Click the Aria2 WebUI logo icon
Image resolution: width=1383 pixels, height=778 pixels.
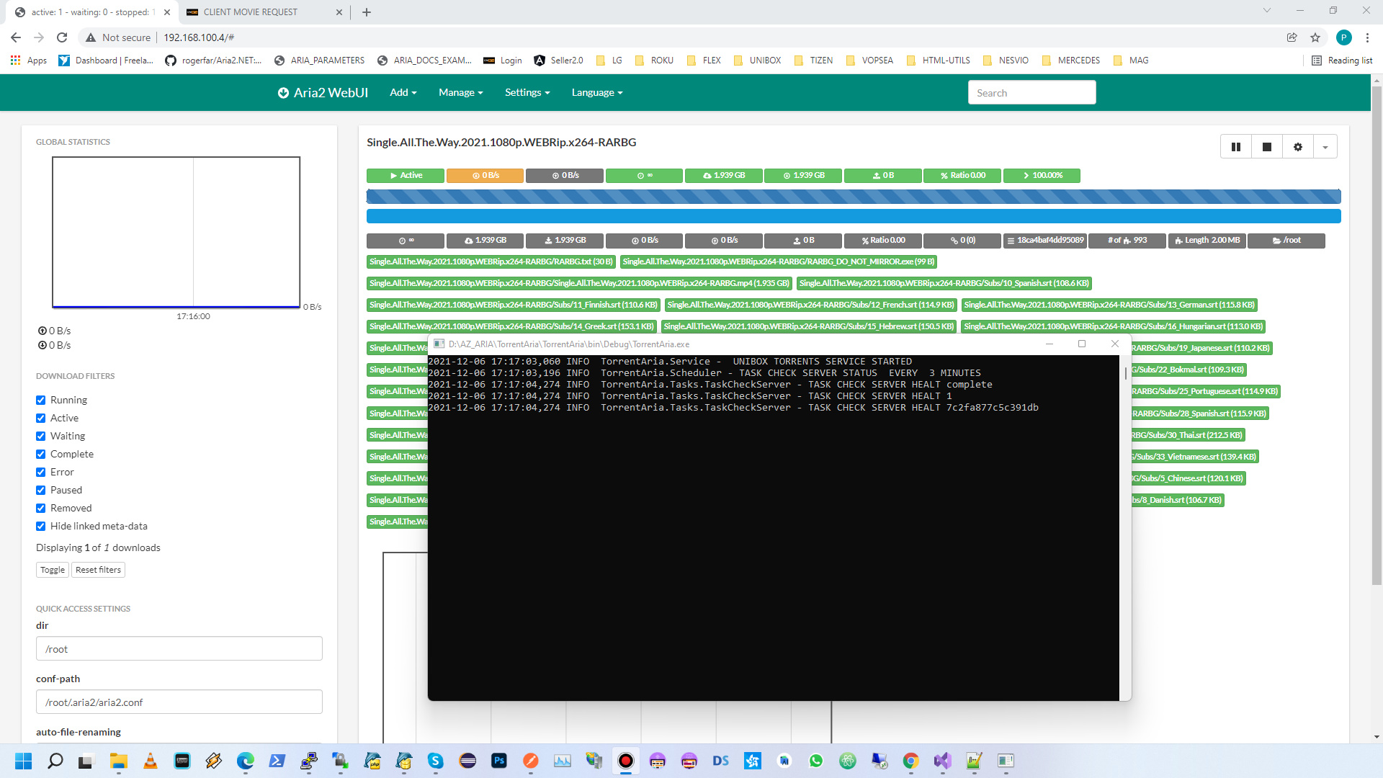283,93
